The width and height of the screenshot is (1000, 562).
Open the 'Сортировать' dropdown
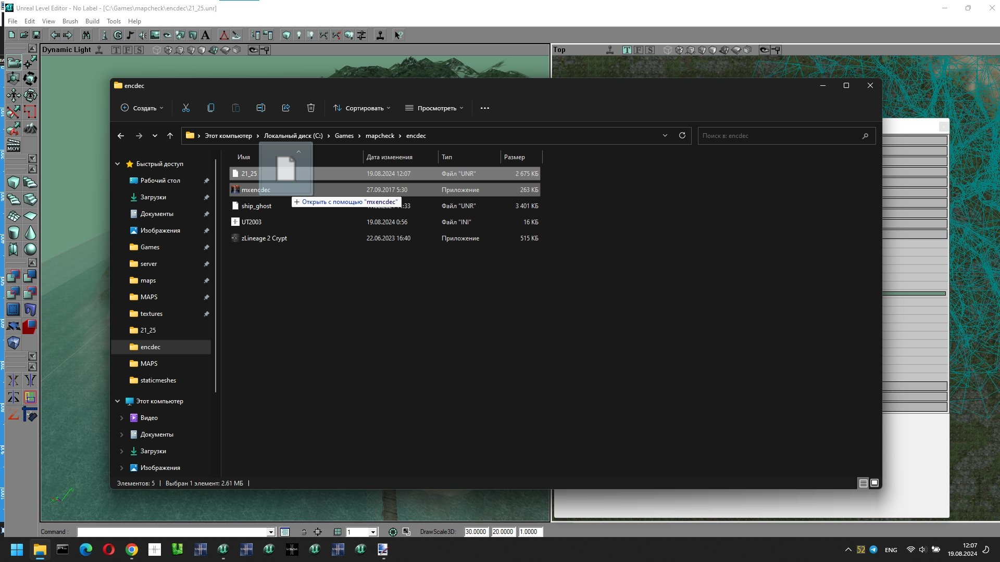coord(362,108)
